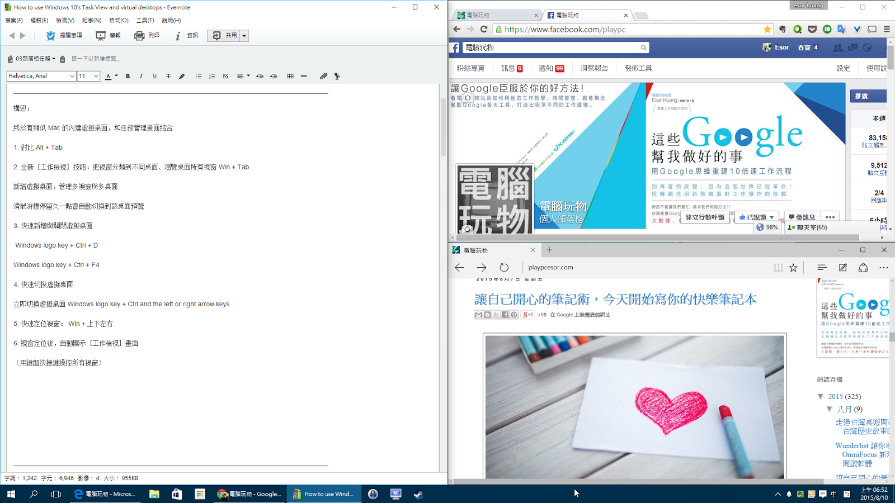Open note info icon in Evernote
This screenshot has width=895, height=503.
(178, 36)
